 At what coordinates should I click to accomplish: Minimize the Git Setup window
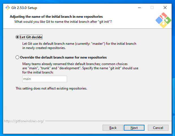(139, 8)
